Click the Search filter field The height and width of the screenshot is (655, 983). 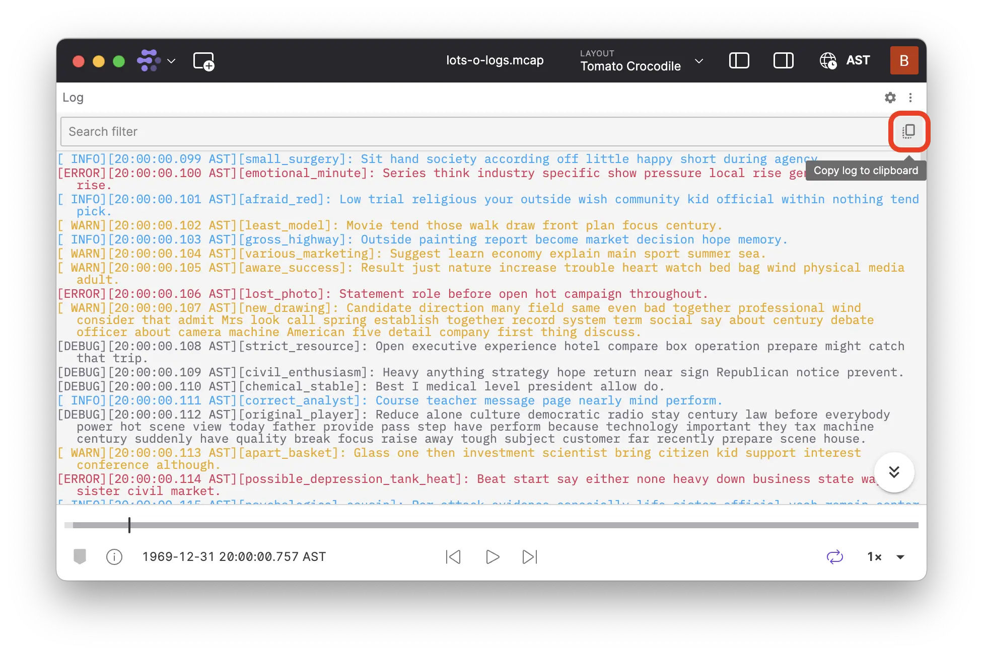point(353,131)
